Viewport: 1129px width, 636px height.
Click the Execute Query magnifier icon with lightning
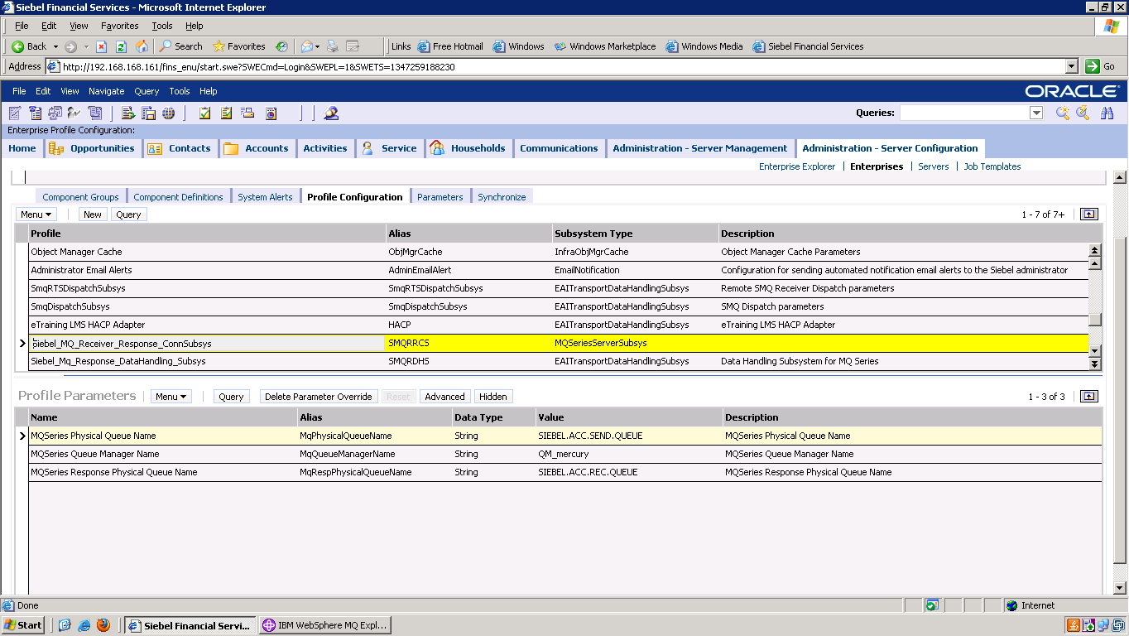coord(1083,113)
